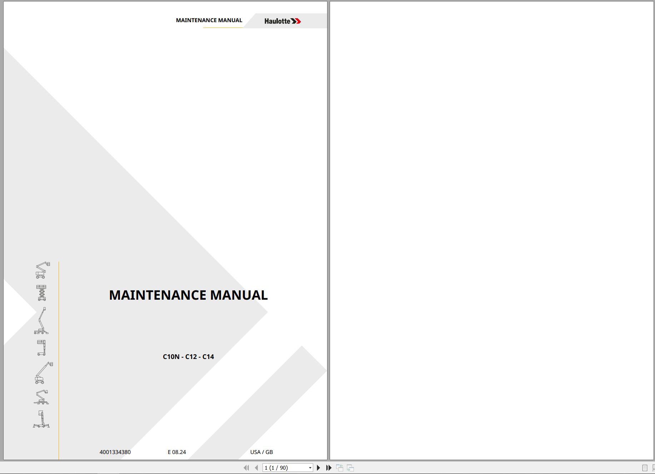Click the USA / GB language text
This screenshot has width=655, height=474.
pos(261,452)
